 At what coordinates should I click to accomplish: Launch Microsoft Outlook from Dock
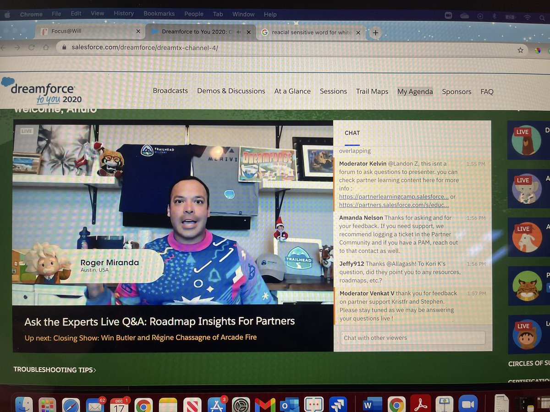coord(290,406)
